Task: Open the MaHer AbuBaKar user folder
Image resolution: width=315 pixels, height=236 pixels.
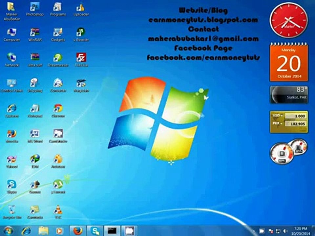Action: click(12, 11)
